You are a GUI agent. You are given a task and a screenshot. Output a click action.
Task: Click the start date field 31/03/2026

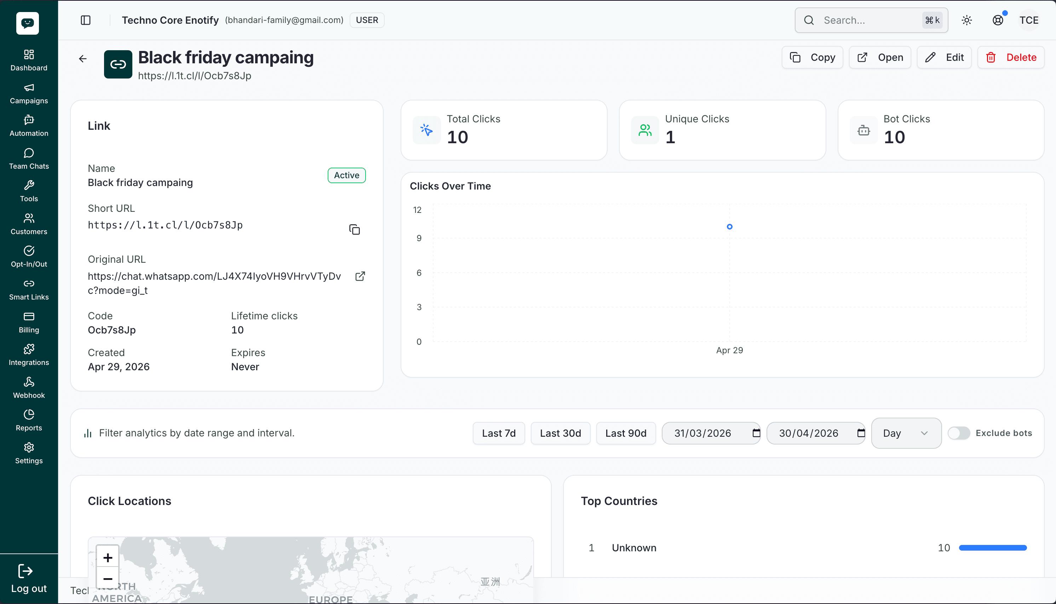coord(711,433)
